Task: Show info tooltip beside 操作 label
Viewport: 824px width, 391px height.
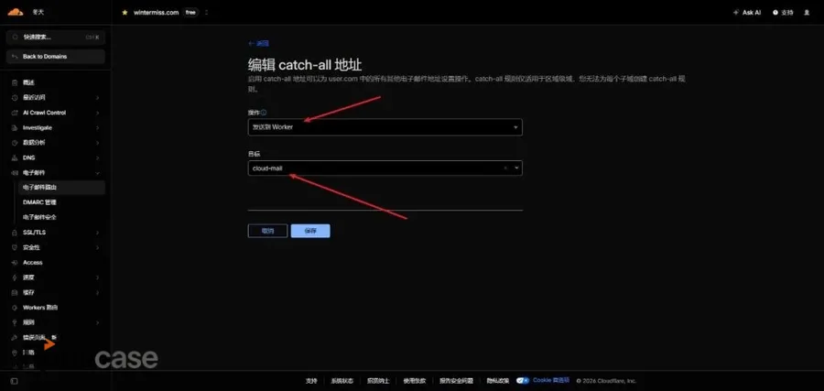Action: coord(264,113)
